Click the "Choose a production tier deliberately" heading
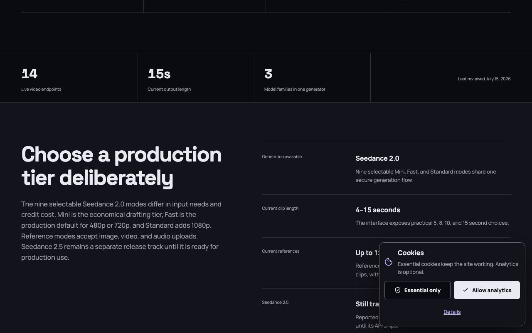This screenshot has height=333, width=532. 121,166
